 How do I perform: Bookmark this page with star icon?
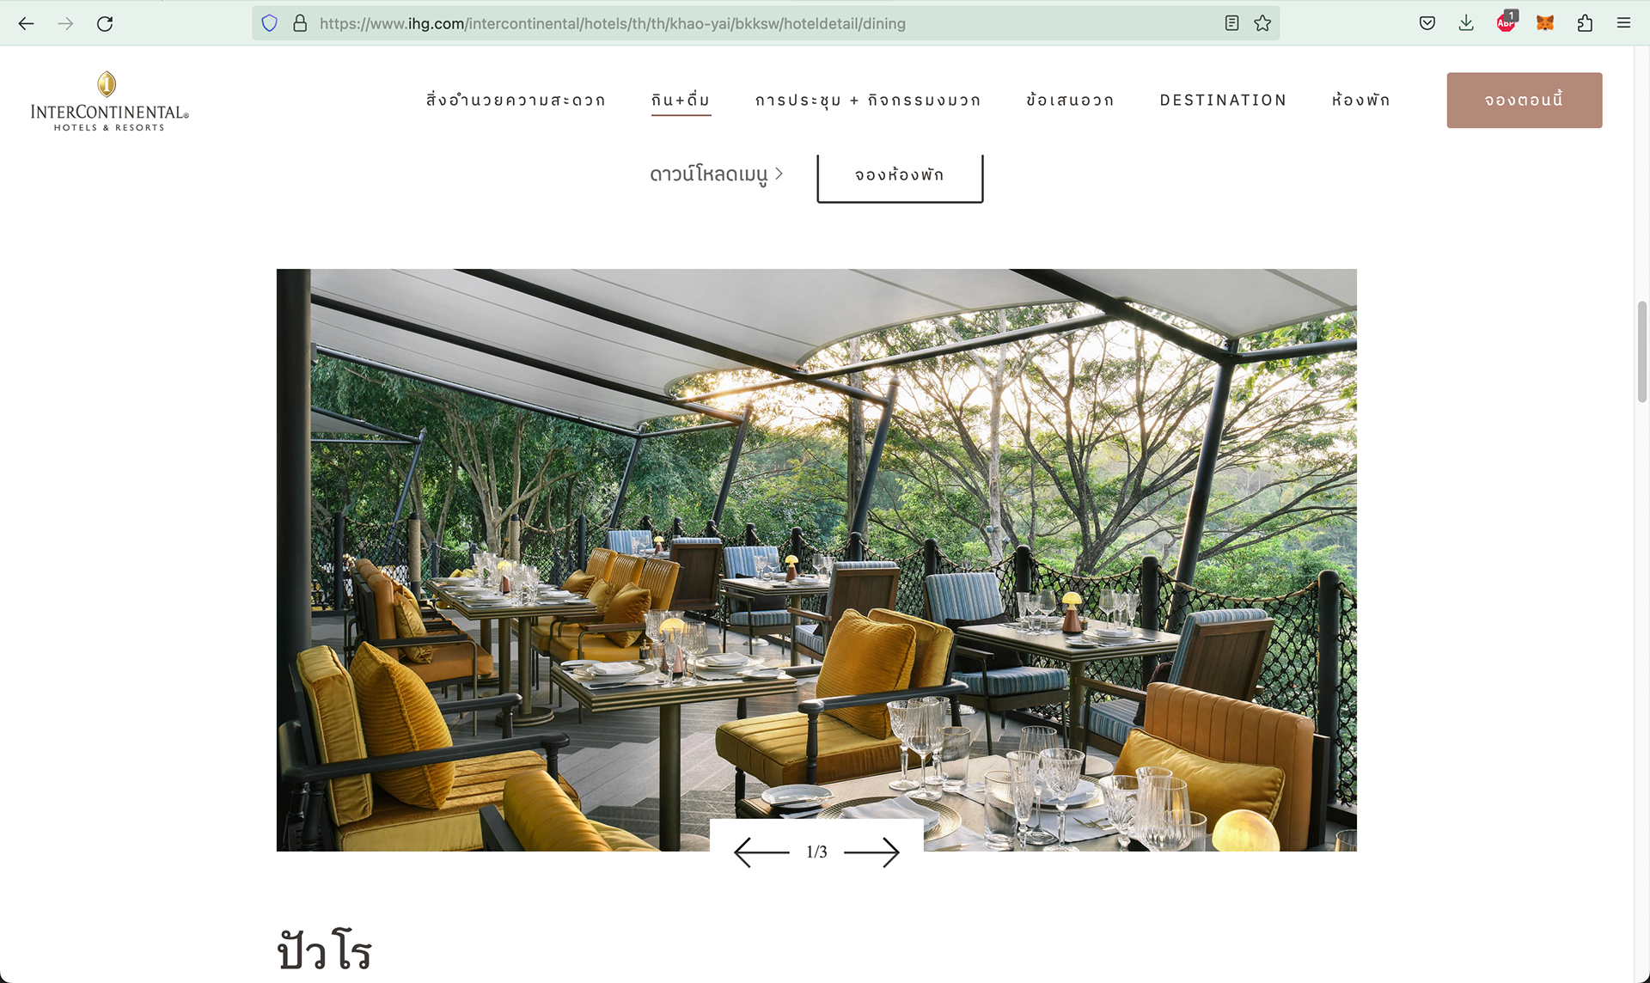pyautogui.click(x=1262, y=23)
